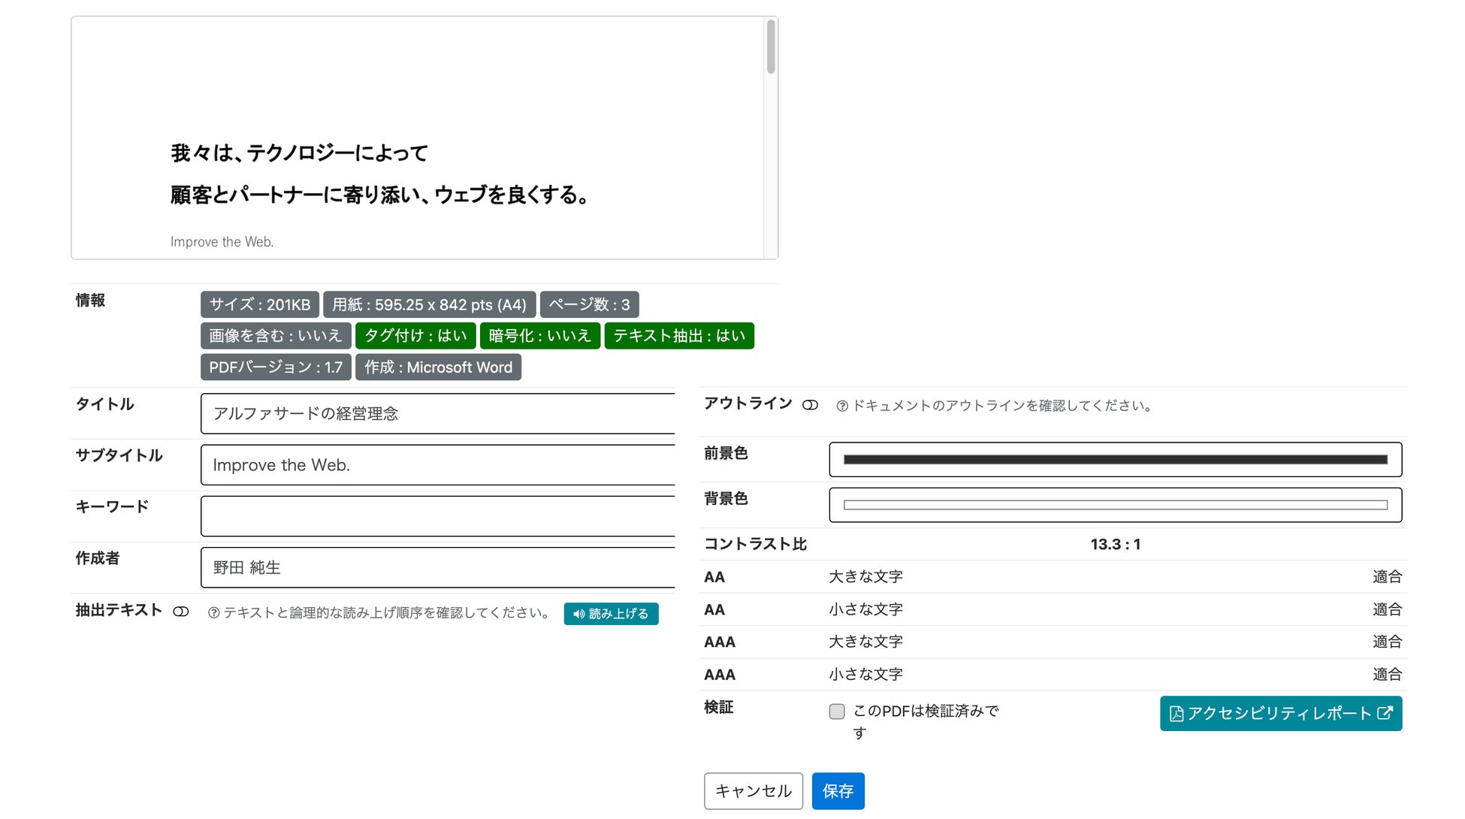Click the 作成者 author field
The height and width of the screenshot is (819, 1465).
tap(437, 567)
